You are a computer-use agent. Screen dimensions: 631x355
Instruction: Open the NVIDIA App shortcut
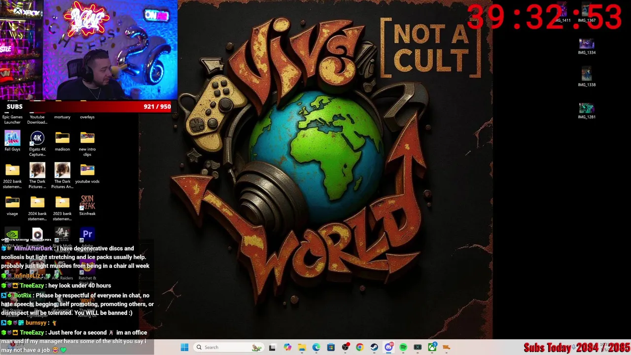point(12,235)
